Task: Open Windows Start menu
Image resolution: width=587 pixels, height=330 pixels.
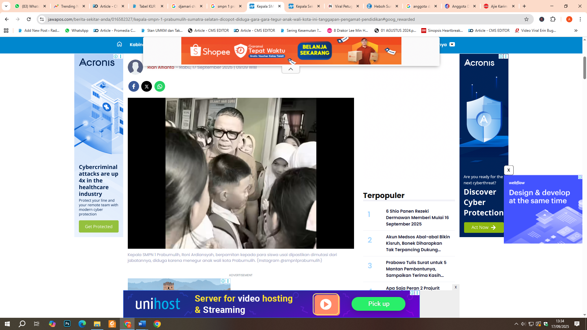Action: [x=7, y=324]
